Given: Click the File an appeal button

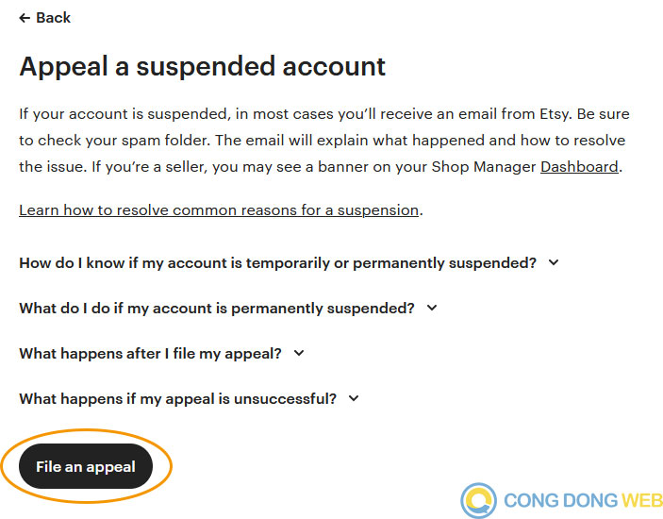Looking at the screenshot, I should click(x=86, y=466).
